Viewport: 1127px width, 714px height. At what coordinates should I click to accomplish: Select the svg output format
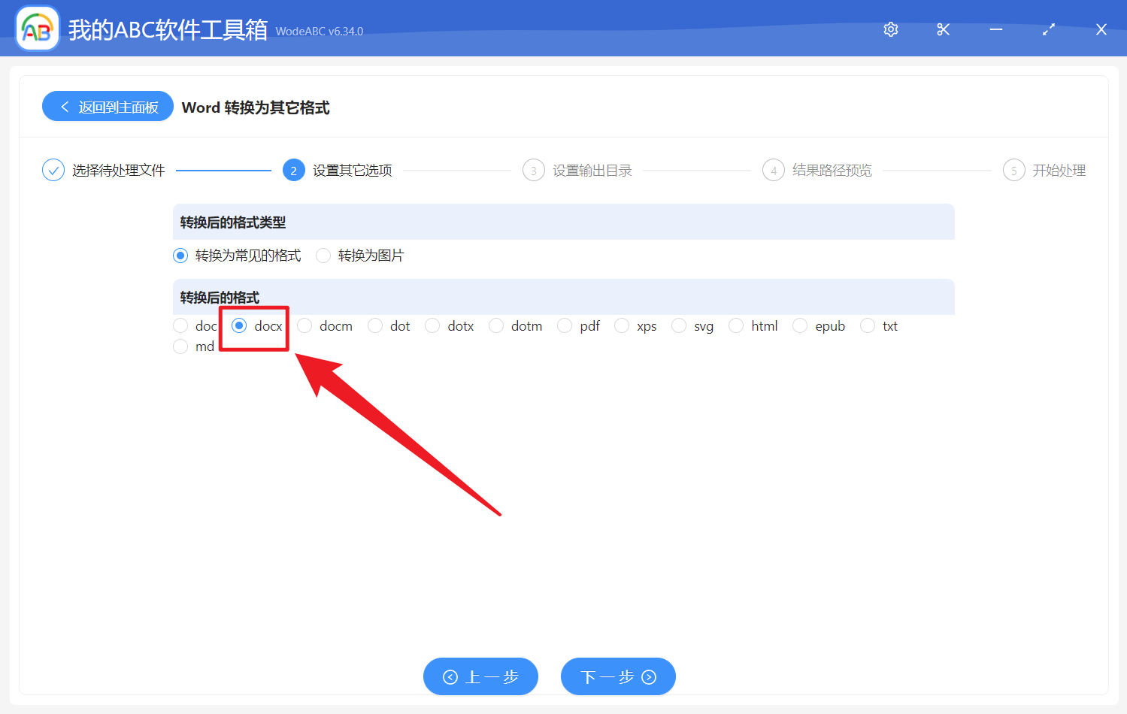[x=679, y=325]
